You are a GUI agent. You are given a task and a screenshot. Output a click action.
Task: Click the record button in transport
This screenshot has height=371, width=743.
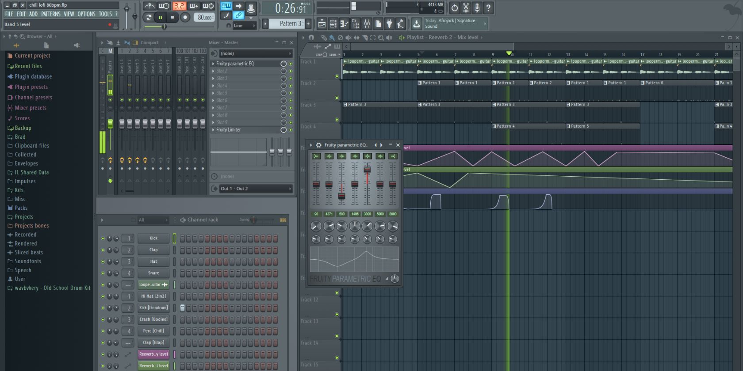[x=185, y=17]
